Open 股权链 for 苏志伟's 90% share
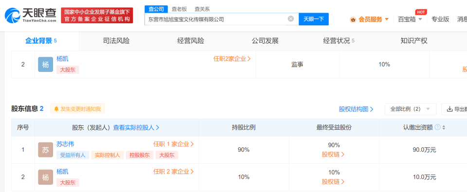The width and height of the screenshot is (467, 192). tap(333, 155)
